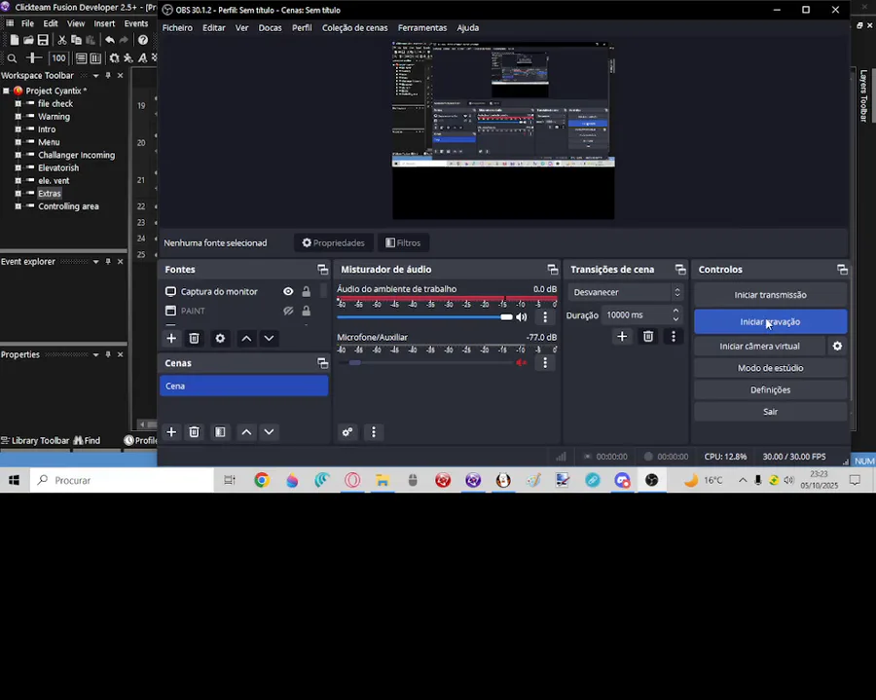The image size is (876, 700).
Task: Delete selected source in Fontes panel
Action: point(194,338)
